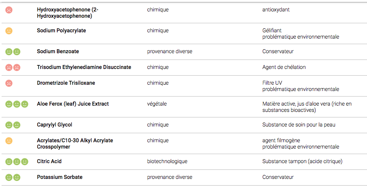This screenshot has height=186, width=367.
Task: Click the orange neutral face beside Sodium Polyacrylate
Action: pyautogui.click(x=9, y=31)
